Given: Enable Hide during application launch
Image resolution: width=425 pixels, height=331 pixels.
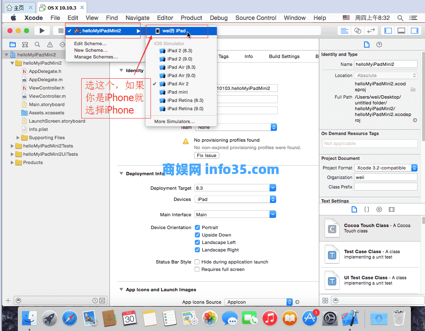Looking at the screenshot, I should (x=197, y=262).
